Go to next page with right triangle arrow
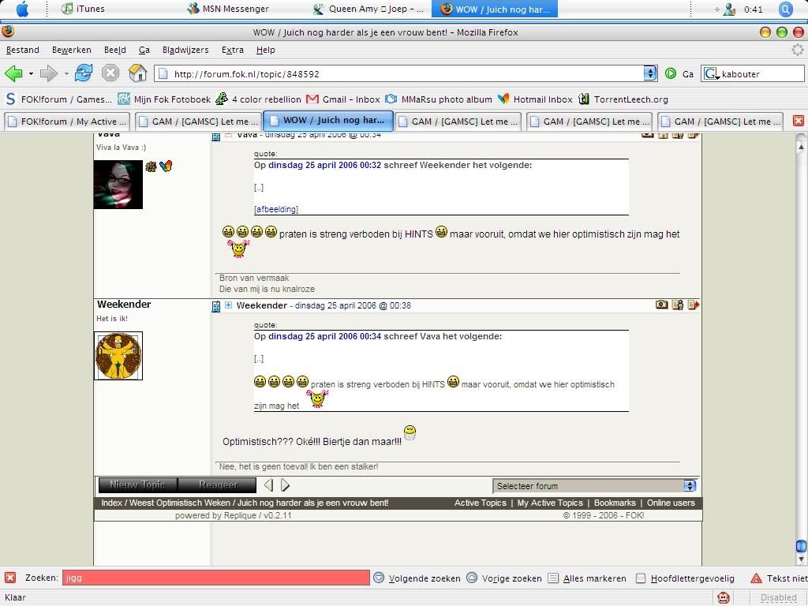 pos(285,485)
